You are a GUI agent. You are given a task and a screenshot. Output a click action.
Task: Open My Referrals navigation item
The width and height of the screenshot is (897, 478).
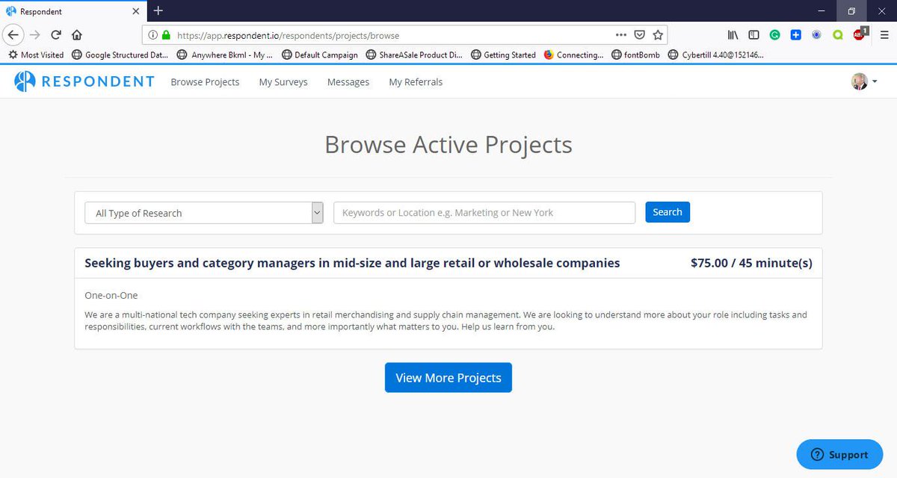pyautogui.click(x=416, y=82)
